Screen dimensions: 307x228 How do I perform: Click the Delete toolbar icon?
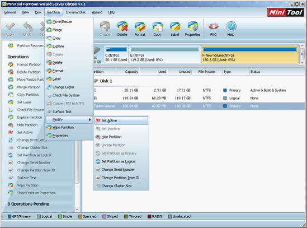[x=122, y=29]
